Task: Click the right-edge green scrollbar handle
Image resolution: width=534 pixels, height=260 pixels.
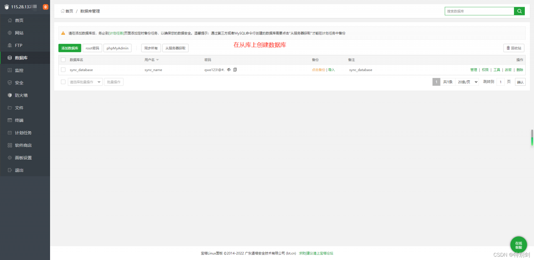Action: (x=532, y=137)
